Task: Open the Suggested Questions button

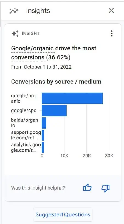Action: 63,214
